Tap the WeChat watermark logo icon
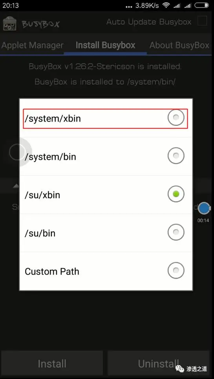The width and height of the screenshot is (214, 379). click(180, 369)
